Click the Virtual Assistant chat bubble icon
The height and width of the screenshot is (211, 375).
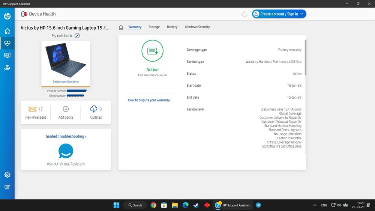(66, 151)
